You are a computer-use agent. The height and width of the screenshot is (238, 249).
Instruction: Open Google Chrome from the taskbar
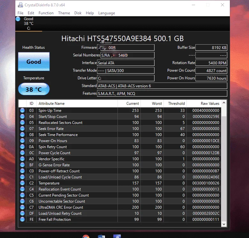pyautogui.click(x=86, y=236)
